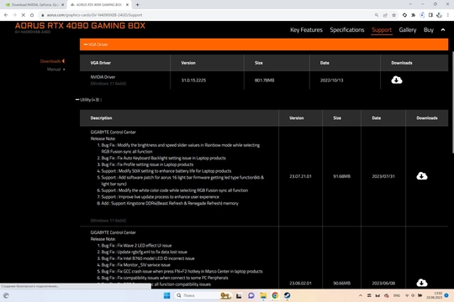The height and width of the screenshot is (302, 454).
Task: Open the Chrome three-dot menu
Action: pyautogui.click(x=448, y=15)
